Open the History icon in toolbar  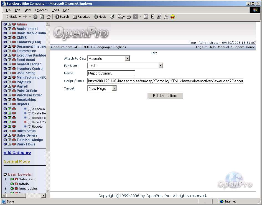pyautogui.click(x=112, y=17)
